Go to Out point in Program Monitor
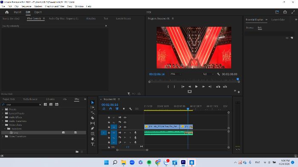Image resolution: width=298 pixels, height=167 pixels. pos(210,87)
